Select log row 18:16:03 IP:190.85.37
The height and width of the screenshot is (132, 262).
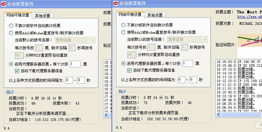pos(239,62)
